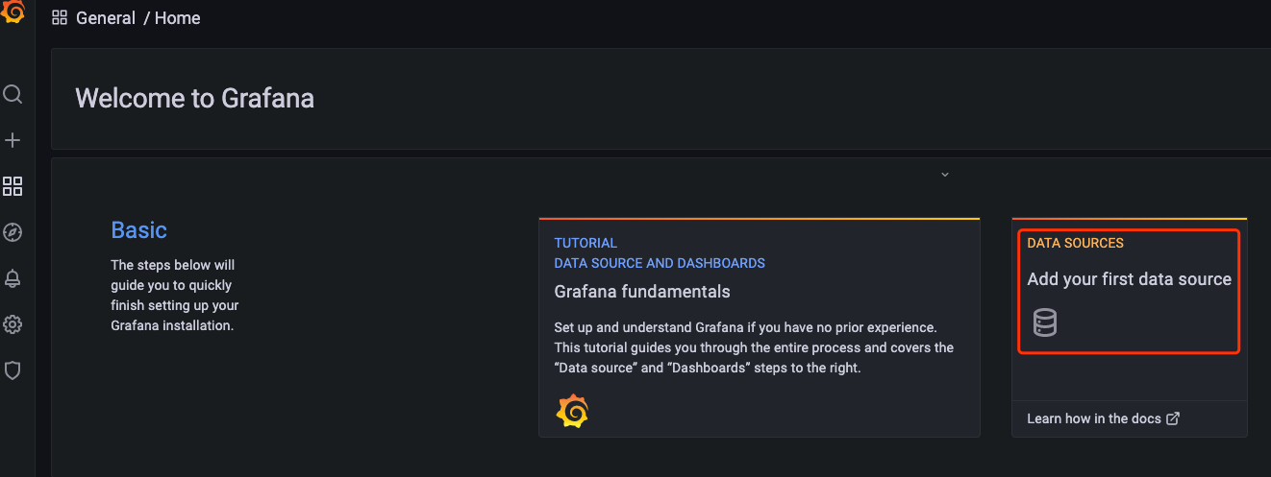Click the Grafana logo in the tutorial card
Screen dimensions: 1271x477
coord(572,411)
